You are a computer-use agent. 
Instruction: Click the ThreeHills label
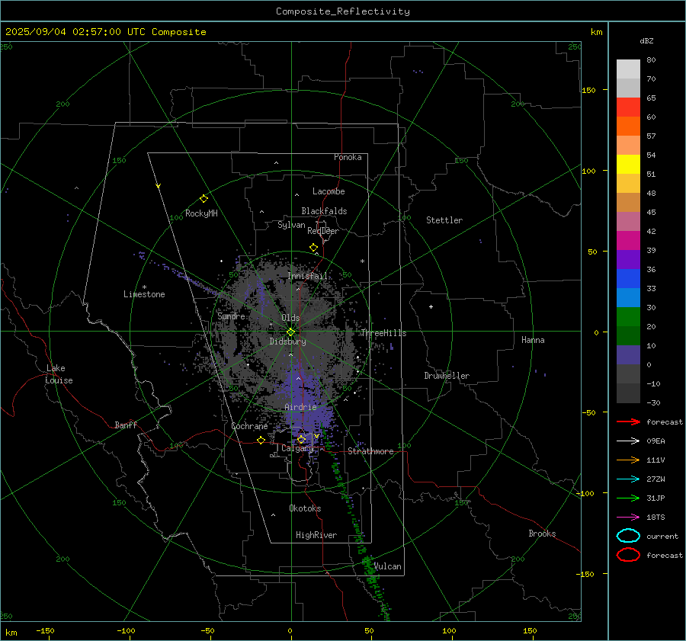(383, 333)
